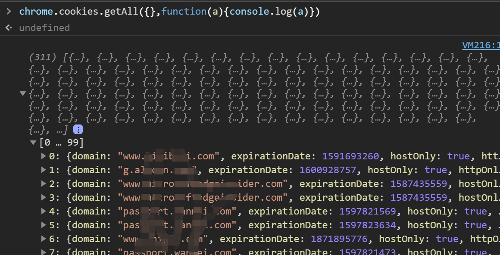Click the chrome.cookies.getAll command text
This screenshot has width=500, height=255.
point(169,12)
